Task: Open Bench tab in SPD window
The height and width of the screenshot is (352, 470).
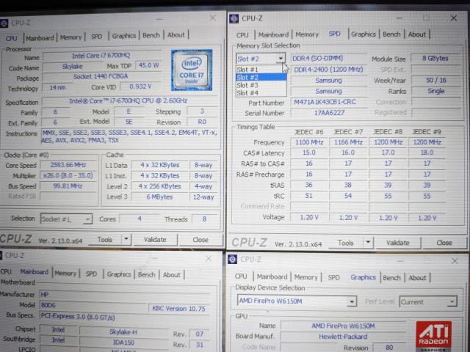Action: tap(391, 34)
